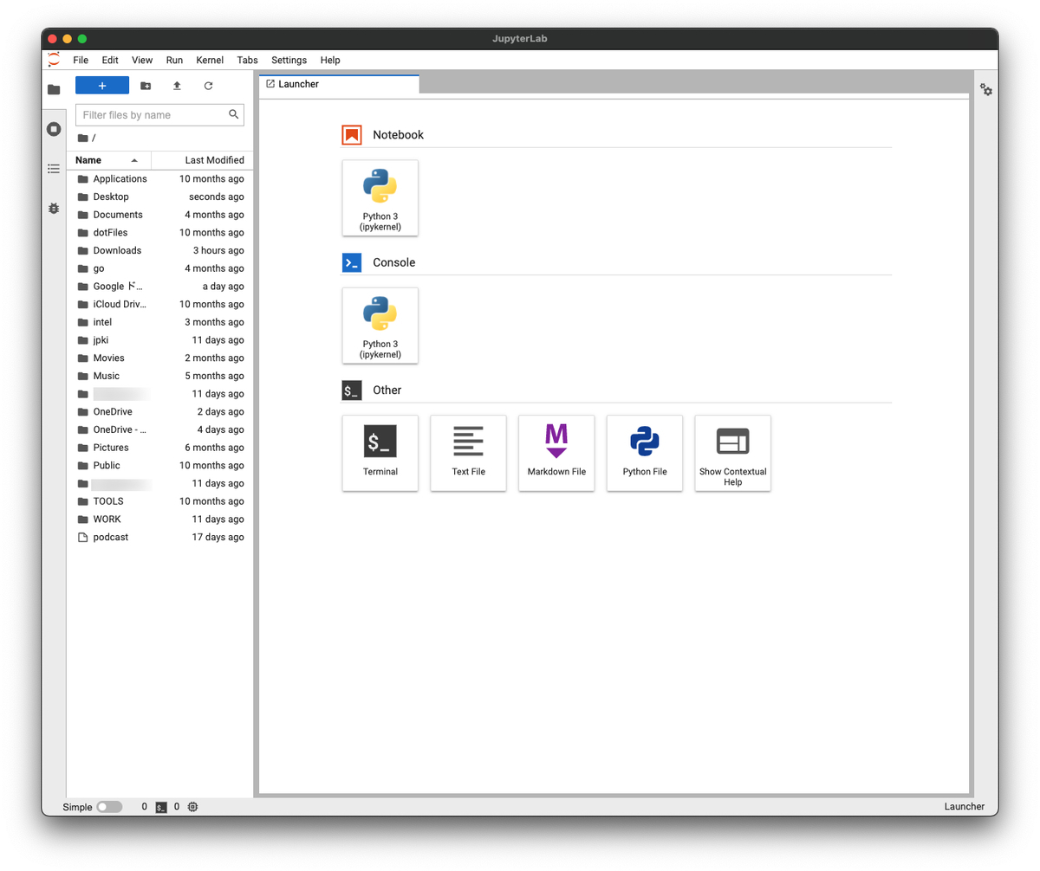Screen dimensions: 1040x871
Task: Select the Music folder
Action: pyautogui.click(x=159, y=376)
